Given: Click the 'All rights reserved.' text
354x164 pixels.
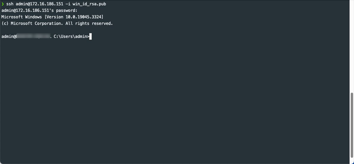Looking at the screenshot, I should [x=89, y=23].
